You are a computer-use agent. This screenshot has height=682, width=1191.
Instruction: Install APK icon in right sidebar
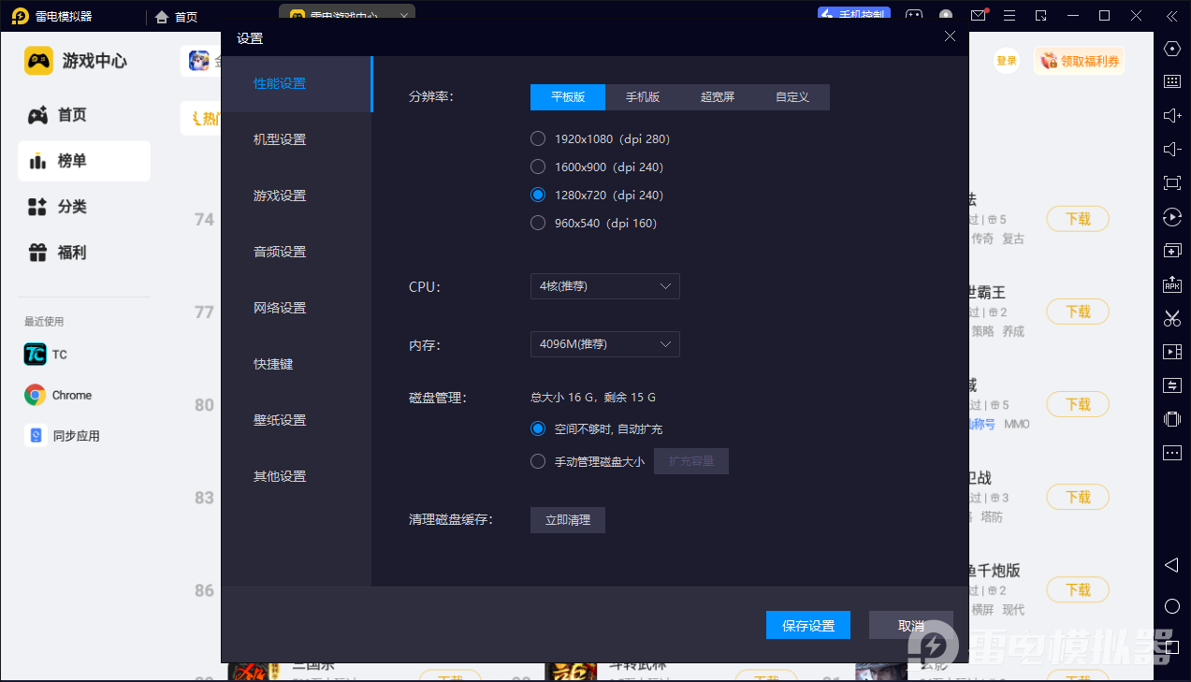[x=1172, y=283]
